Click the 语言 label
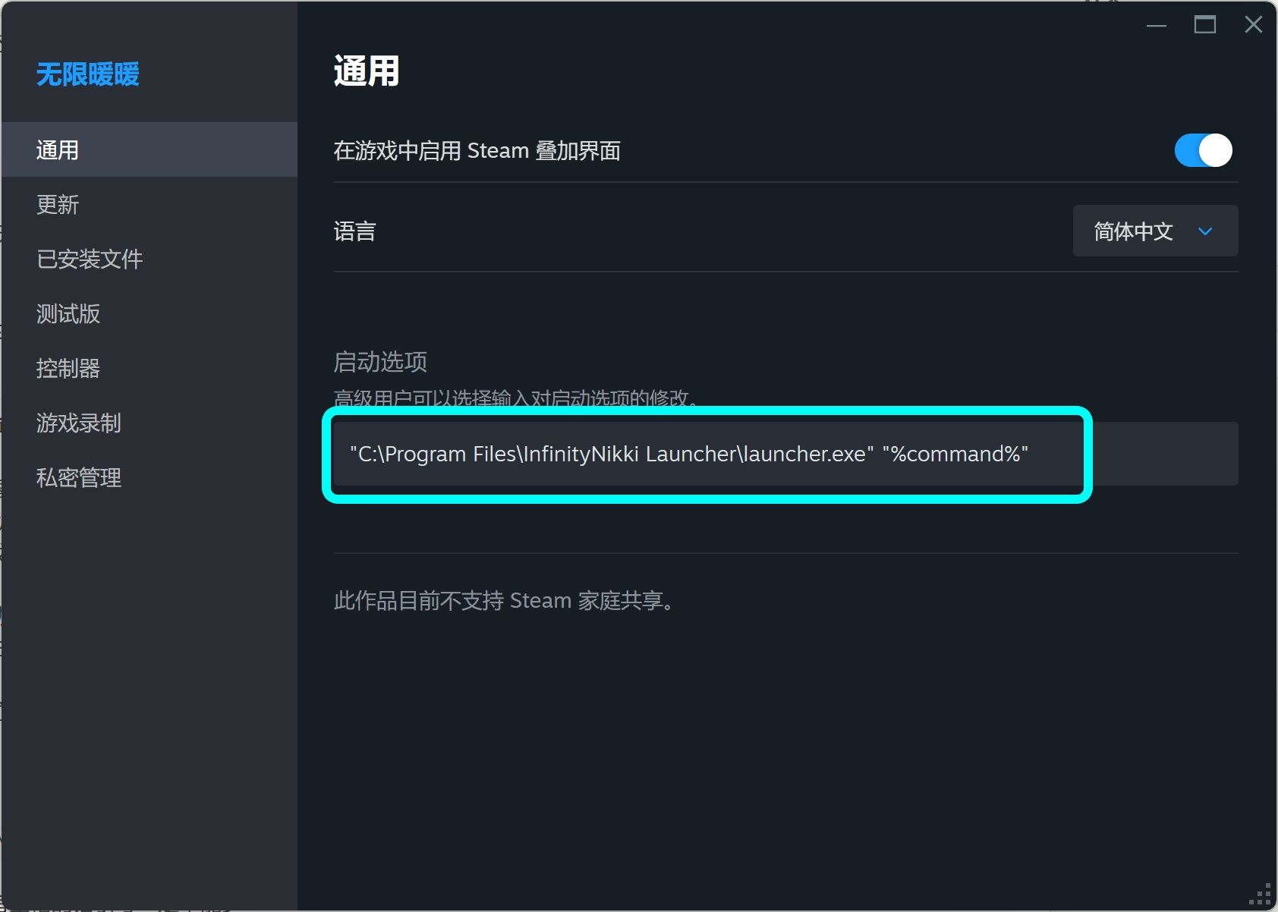The width and height of the screenshot is (1278, 912). coord(355,231)
